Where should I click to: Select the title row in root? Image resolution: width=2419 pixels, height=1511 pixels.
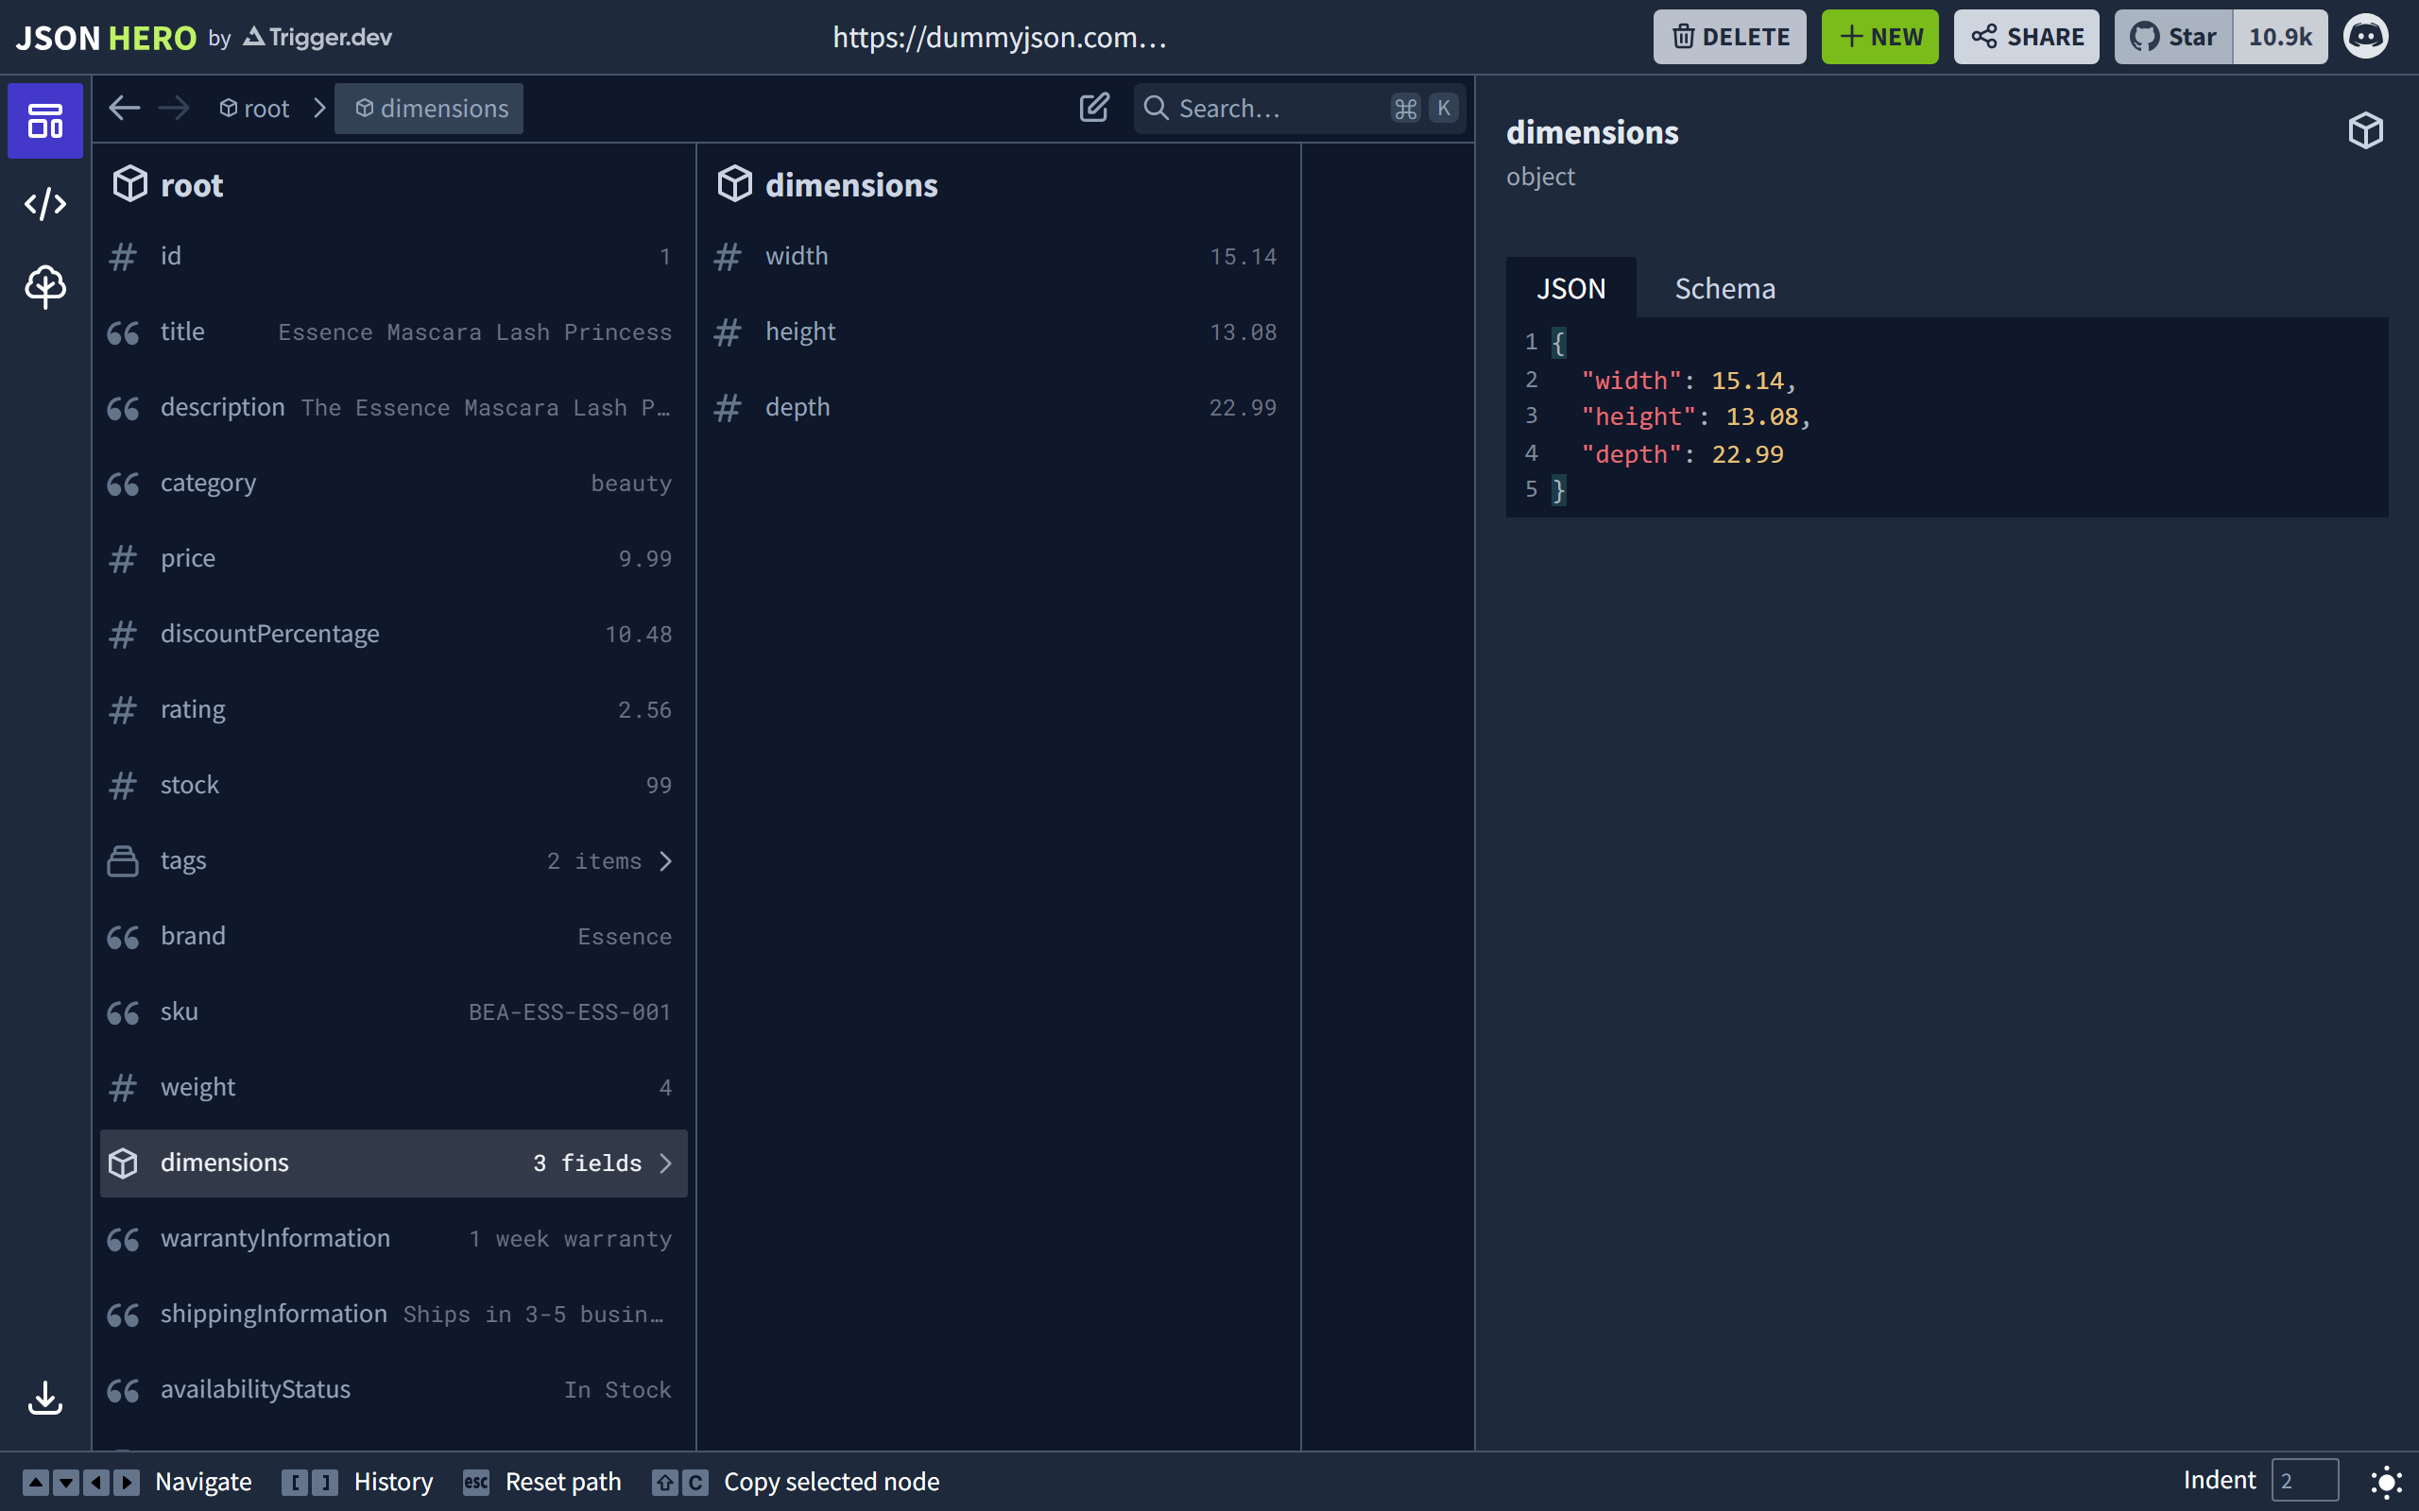pos(393,331)
